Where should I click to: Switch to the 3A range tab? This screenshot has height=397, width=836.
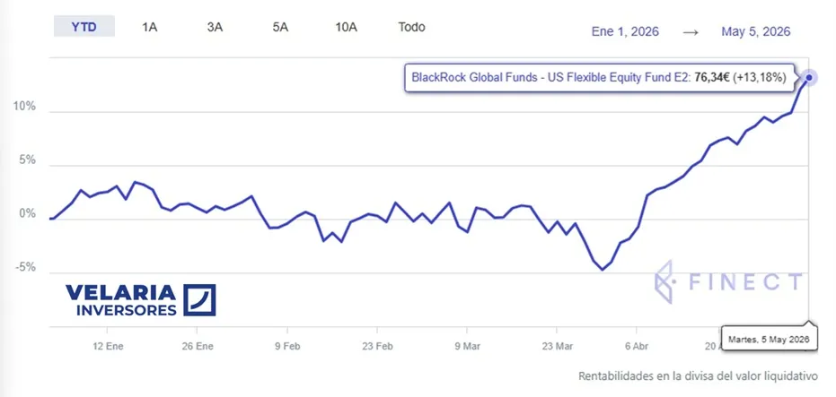point(215,27)
